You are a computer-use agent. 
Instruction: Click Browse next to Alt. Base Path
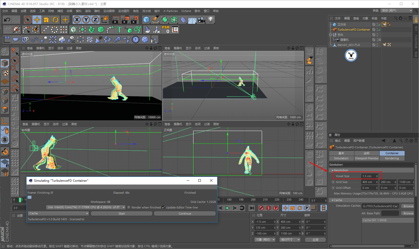(408, 213)
